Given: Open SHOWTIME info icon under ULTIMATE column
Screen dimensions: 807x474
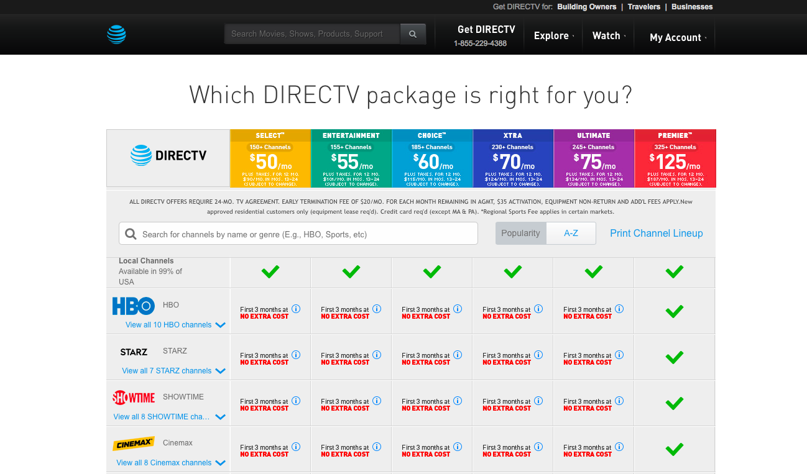Looking at the screenshot, I should pyautogui.click(x=619, y=401).
